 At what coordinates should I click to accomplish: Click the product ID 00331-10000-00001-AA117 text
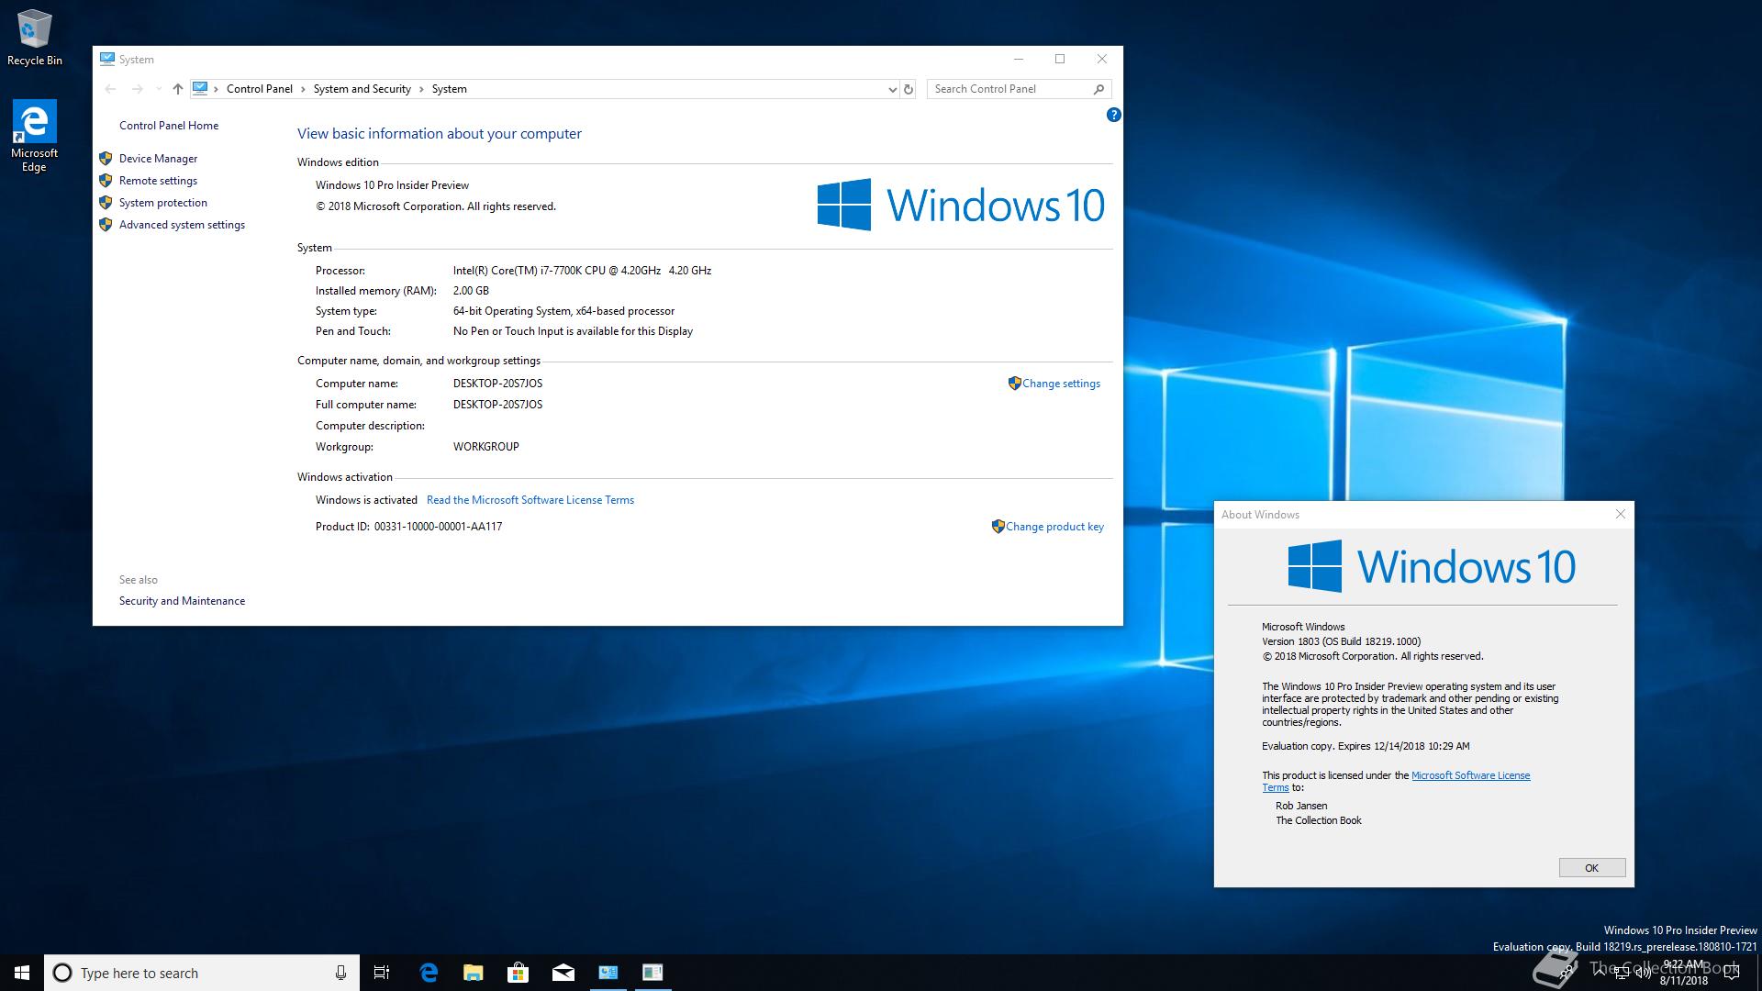point(438,527)
